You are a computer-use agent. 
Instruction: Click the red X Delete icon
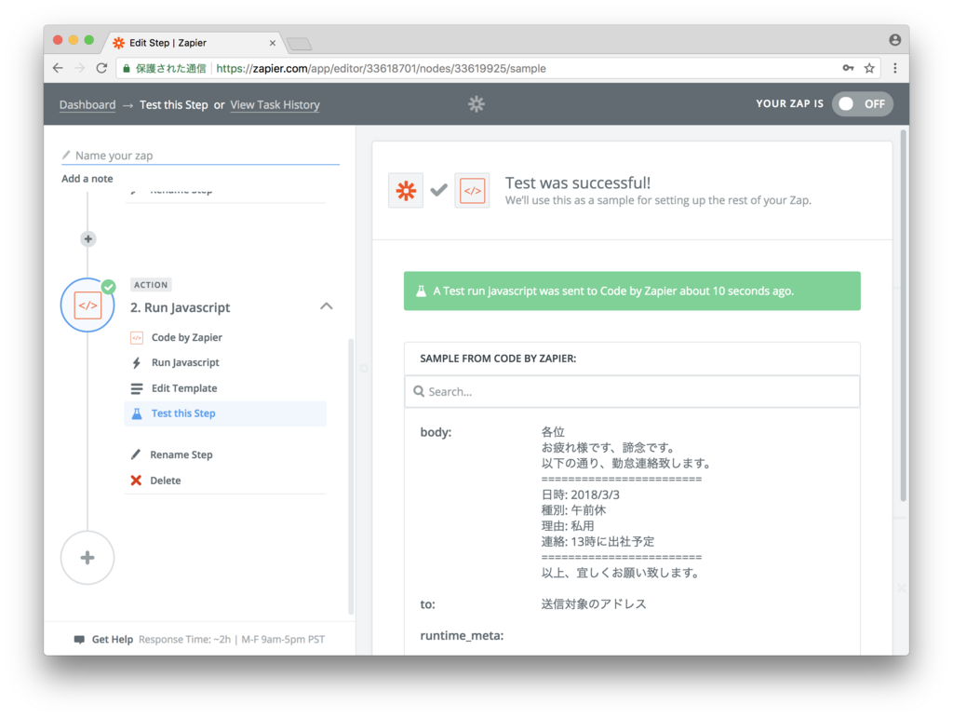pos(136,481)
